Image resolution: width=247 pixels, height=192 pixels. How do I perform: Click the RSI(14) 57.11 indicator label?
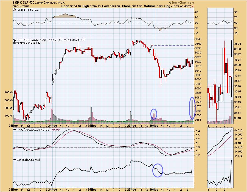(x=27, y=10)
